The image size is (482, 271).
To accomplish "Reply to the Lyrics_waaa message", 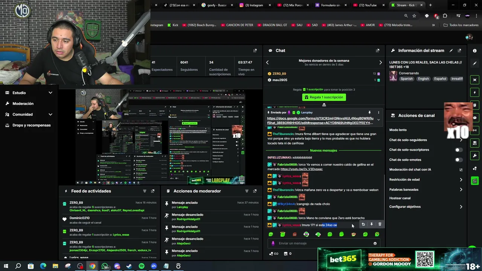I will [363, 224].
